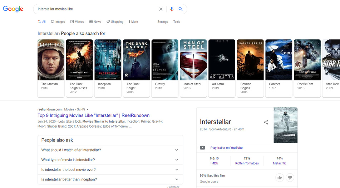Open the Top 9 Intriguing Movies ReelRundown link
340x188 pixels.
tap(93, 115)
